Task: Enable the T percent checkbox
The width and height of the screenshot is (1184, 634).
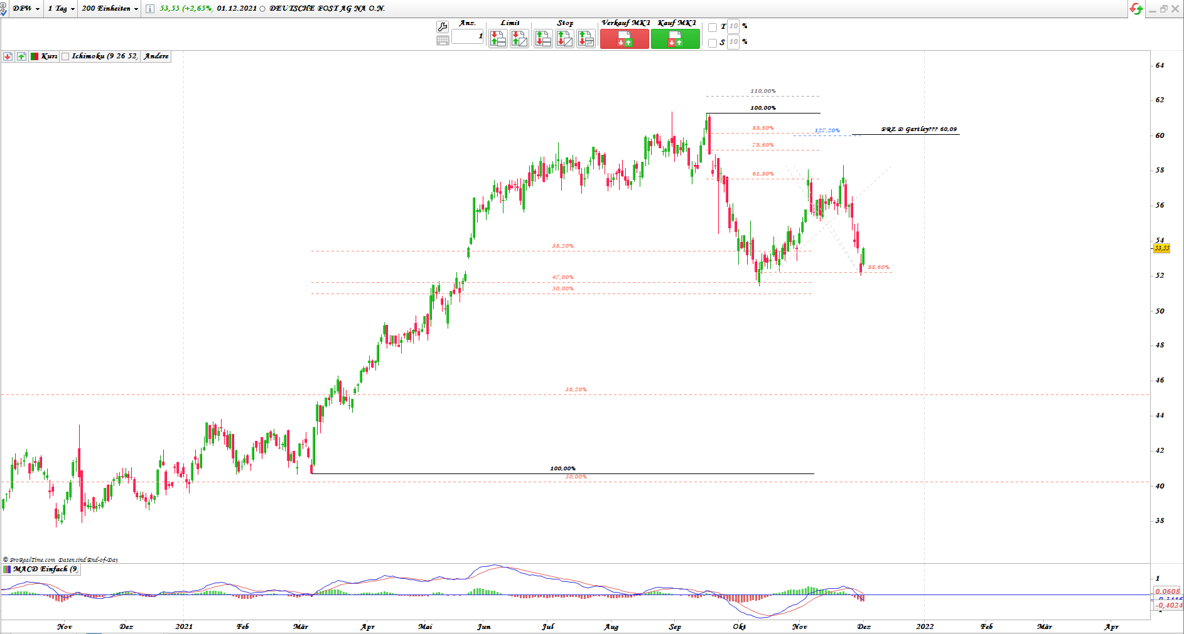Action: 713,28
